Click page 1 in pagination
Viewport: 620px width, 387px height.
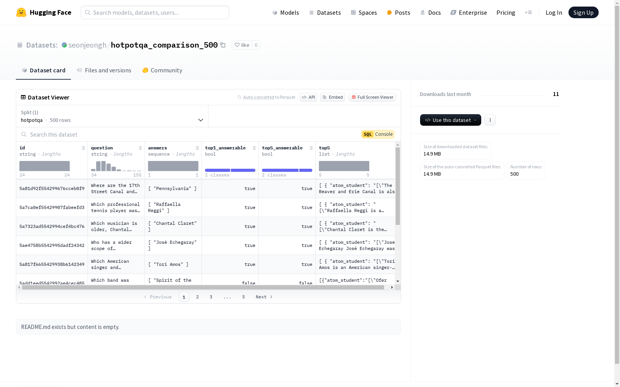(x=184, y=297)
